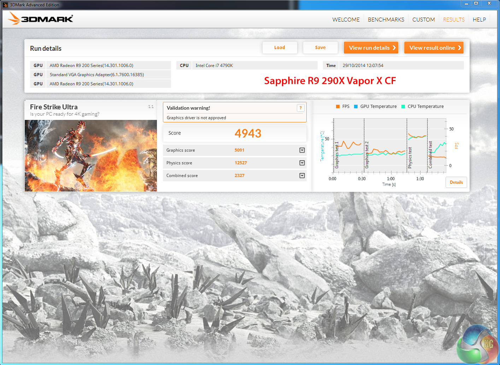Expand the Graphics score details
The width and height of the screenshot is (500, 365).
coord(302,150)
